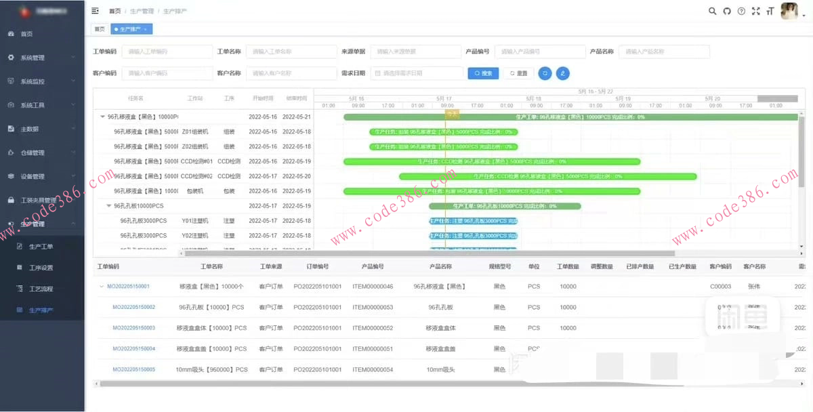Collapse work order row MO202205150001
Screen dimensions: 813x412
pyautogui.click(x=101, y=287)
